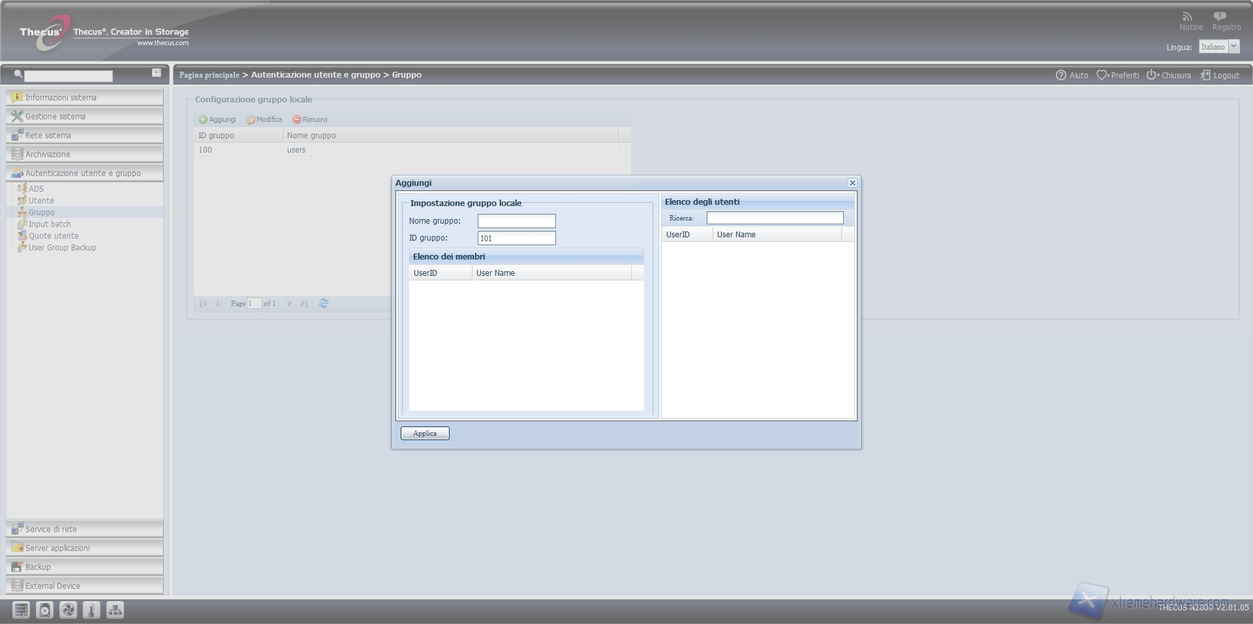This screenshot has height=624, width=1253.
Task: Focus the Ricerca user search field
Action: tap(775, 218)
